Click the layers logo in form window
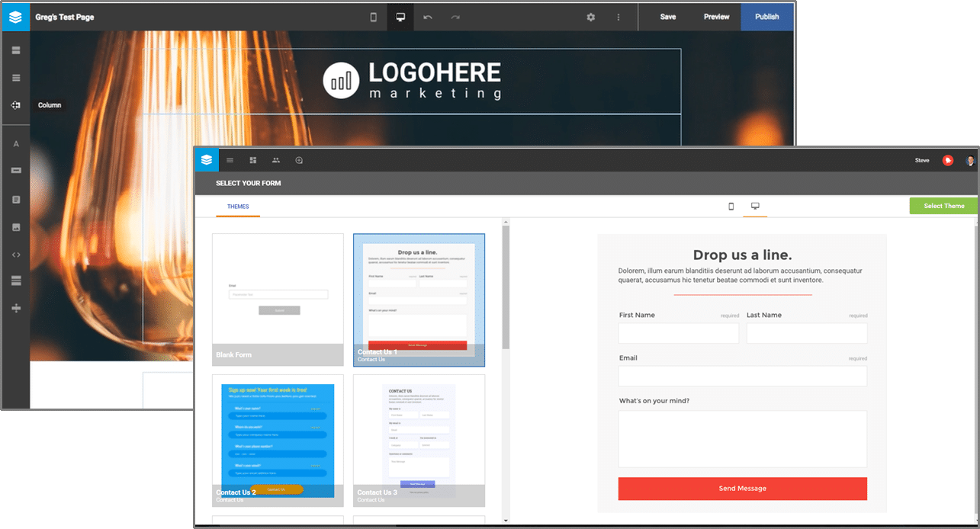This screenshot has width=980, height=529. 207,160
